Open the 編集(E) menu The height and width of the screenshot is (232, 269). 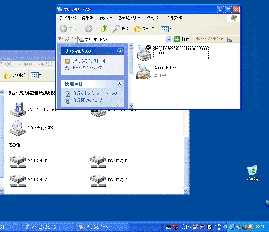(x=88, y=18)
